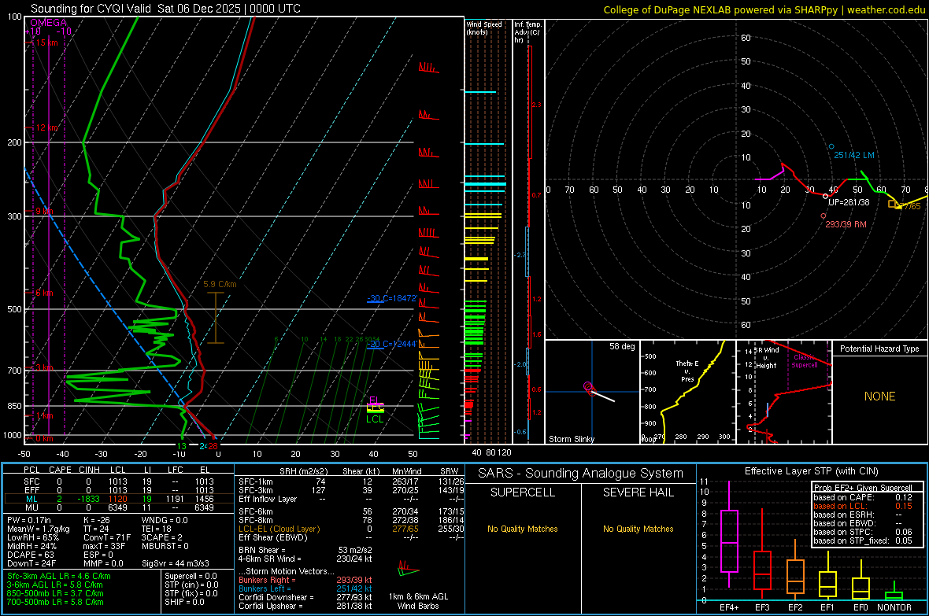The width and height of the screenshot is (929, 616).
Task: Select the based on STPC row
Action: tap(863, 532)
